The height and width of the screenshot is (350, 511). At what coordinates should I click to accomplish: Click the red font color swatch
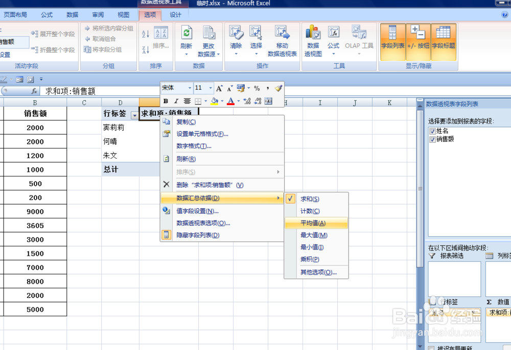click(x=231, y=101)
